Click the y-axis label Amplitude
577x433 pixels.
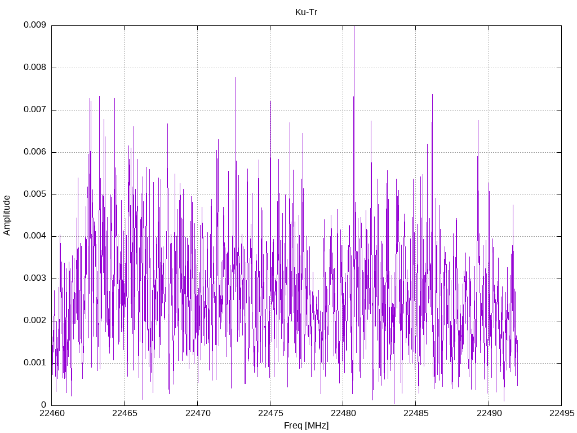tap(7, 215)
